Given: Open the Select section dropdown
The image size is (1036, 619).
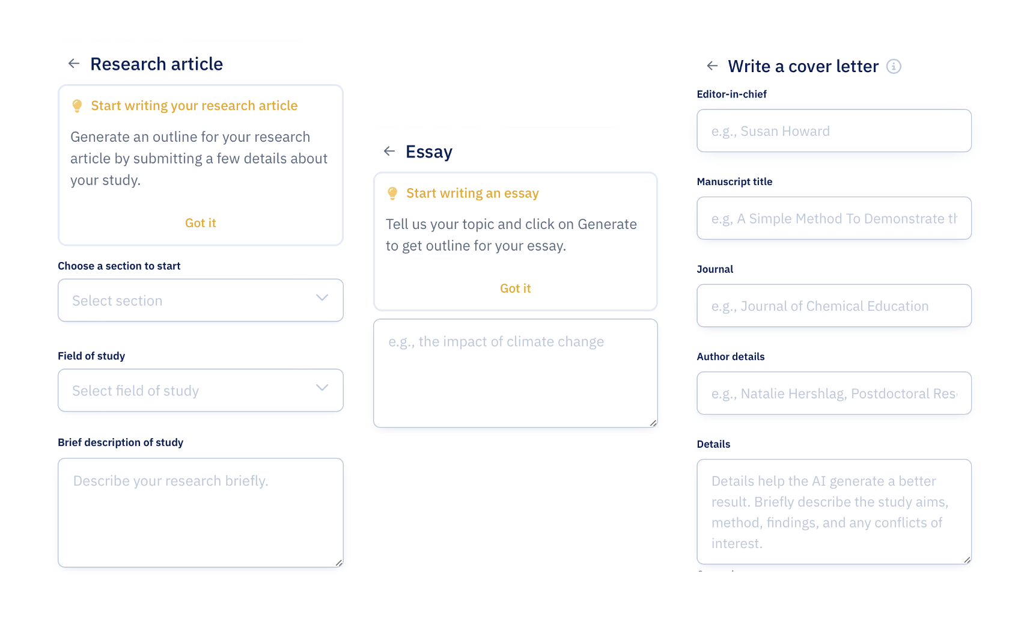Looking at the screenshot, I should [x=200, y=300].
